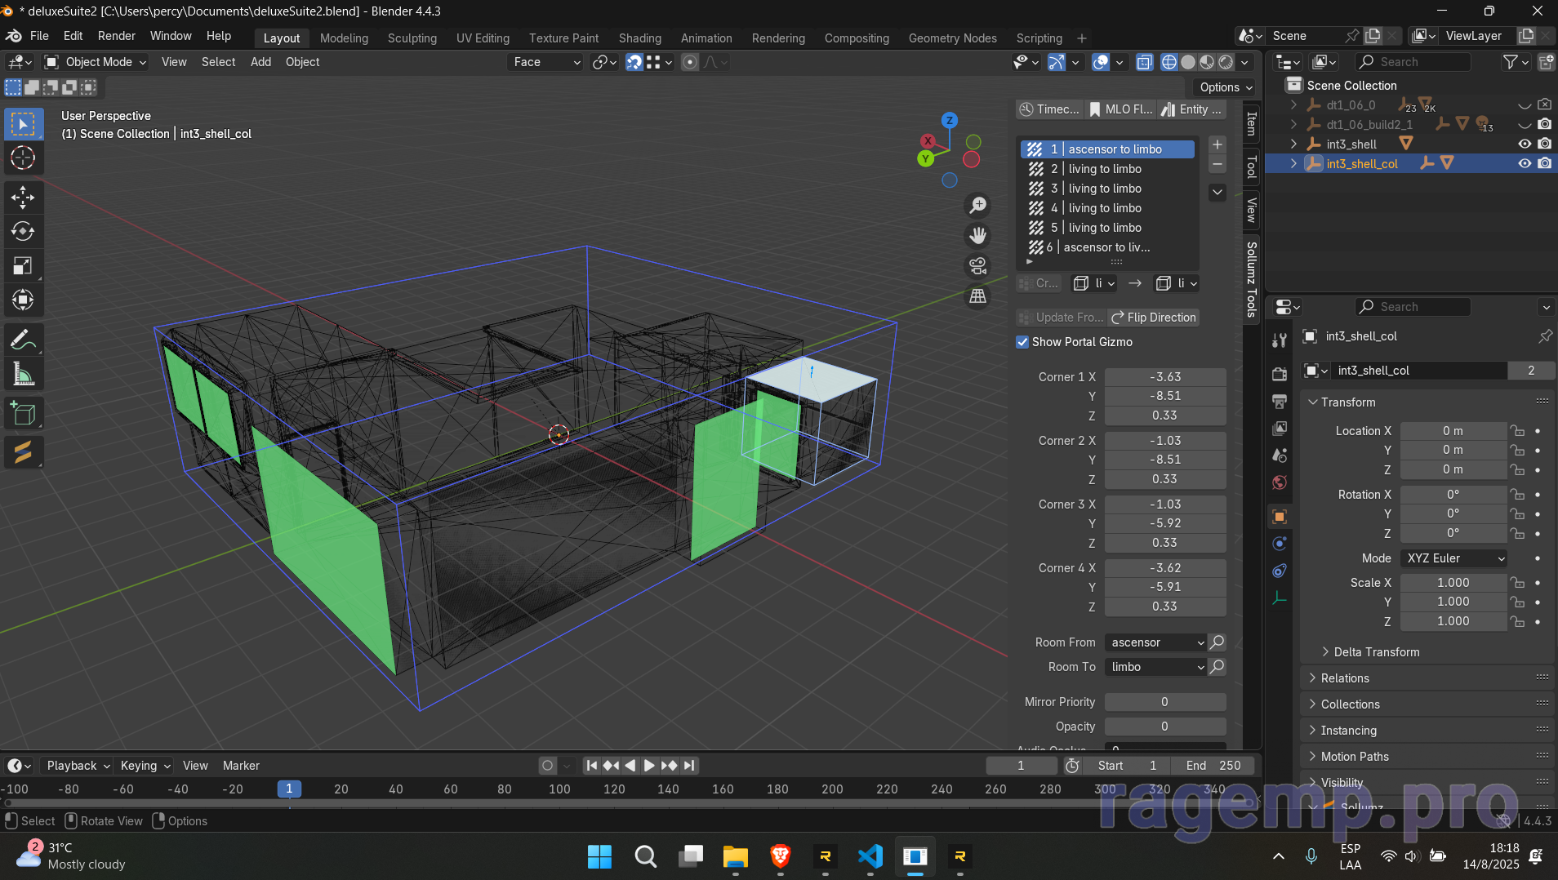Screen dimensions: 1558x880
Task: Toggle proportional editing
Action: pos(690,62)
